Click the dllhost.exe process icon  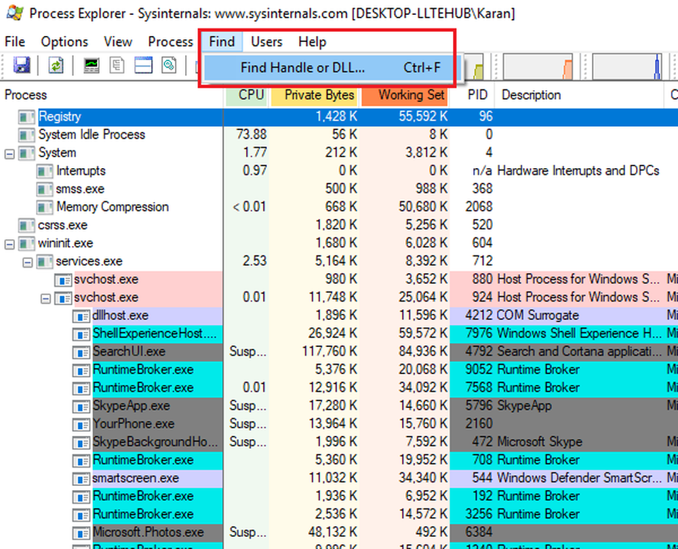click(x=81, y=316)
